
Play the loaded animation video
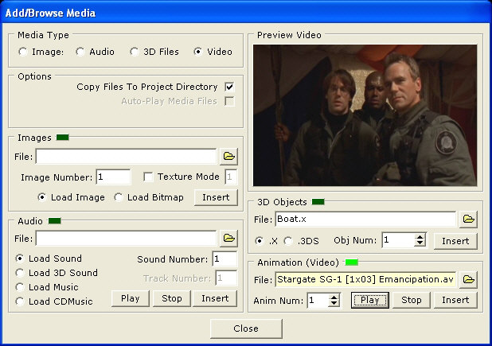pyautogui.click(x=369, y=300)
